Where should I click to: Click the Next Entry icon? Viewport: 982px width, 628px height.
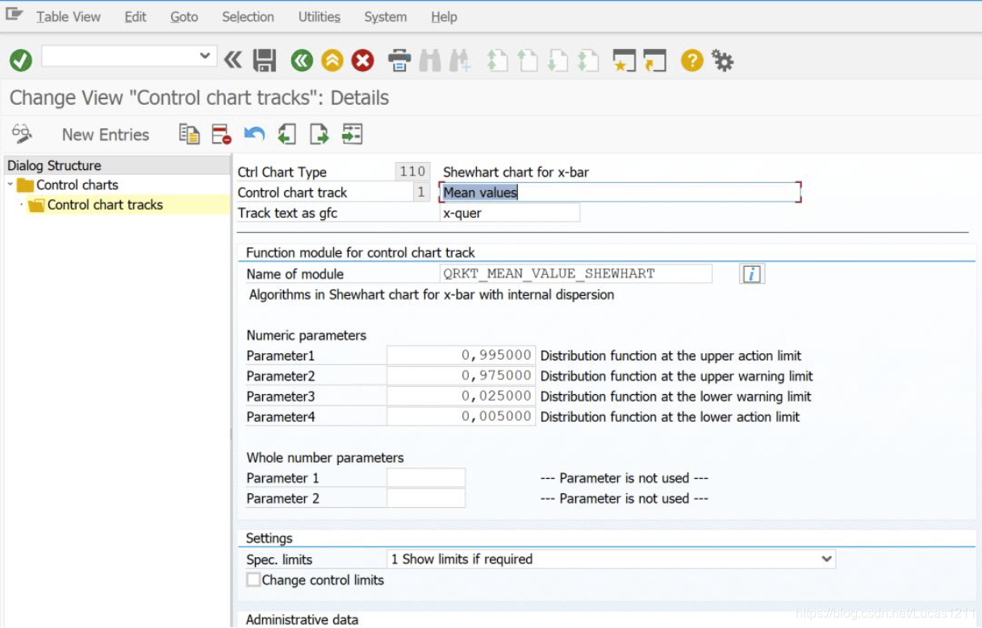coord(320,135)
